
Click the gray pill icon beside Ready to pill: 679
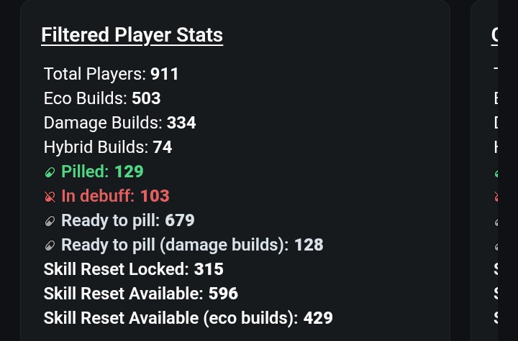(x=50, y=221)
